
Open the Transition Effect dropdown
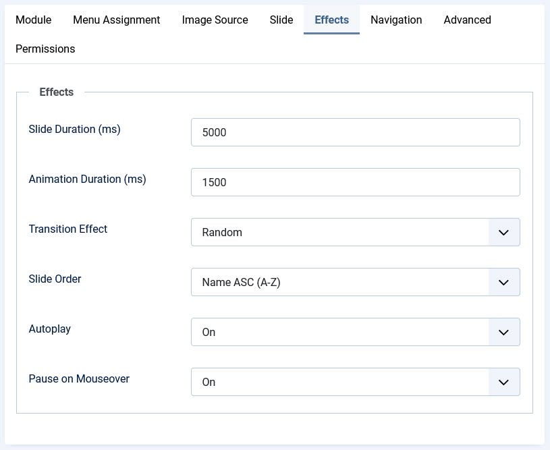point(356,232)
